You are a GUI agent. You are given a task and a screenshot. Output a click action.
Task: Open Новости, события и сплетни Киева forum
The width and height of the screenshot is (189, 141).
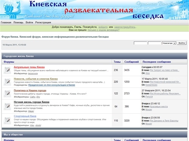(x=36, y=79)
